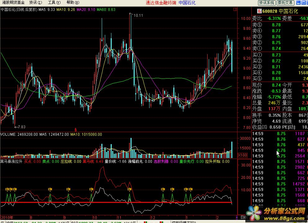Click the red $ marker below candlesticks

tap(75, 130)
